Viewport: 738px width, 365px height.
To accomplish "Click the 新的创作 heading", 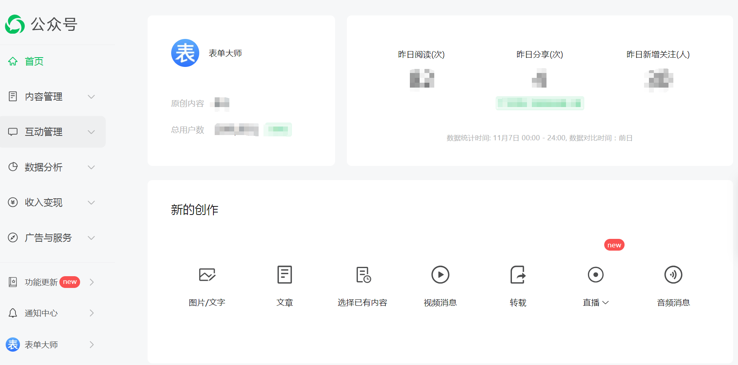I will (x=194, y=210).
